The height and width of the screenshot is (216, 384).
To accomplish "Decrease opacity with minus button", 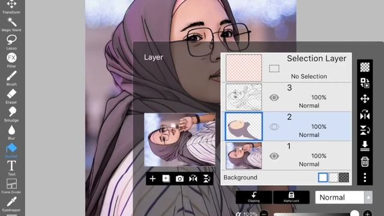I will (x=264, y=214).
